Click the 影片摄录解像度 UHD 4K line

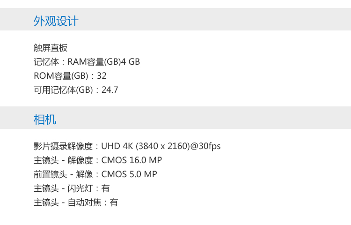127,146
